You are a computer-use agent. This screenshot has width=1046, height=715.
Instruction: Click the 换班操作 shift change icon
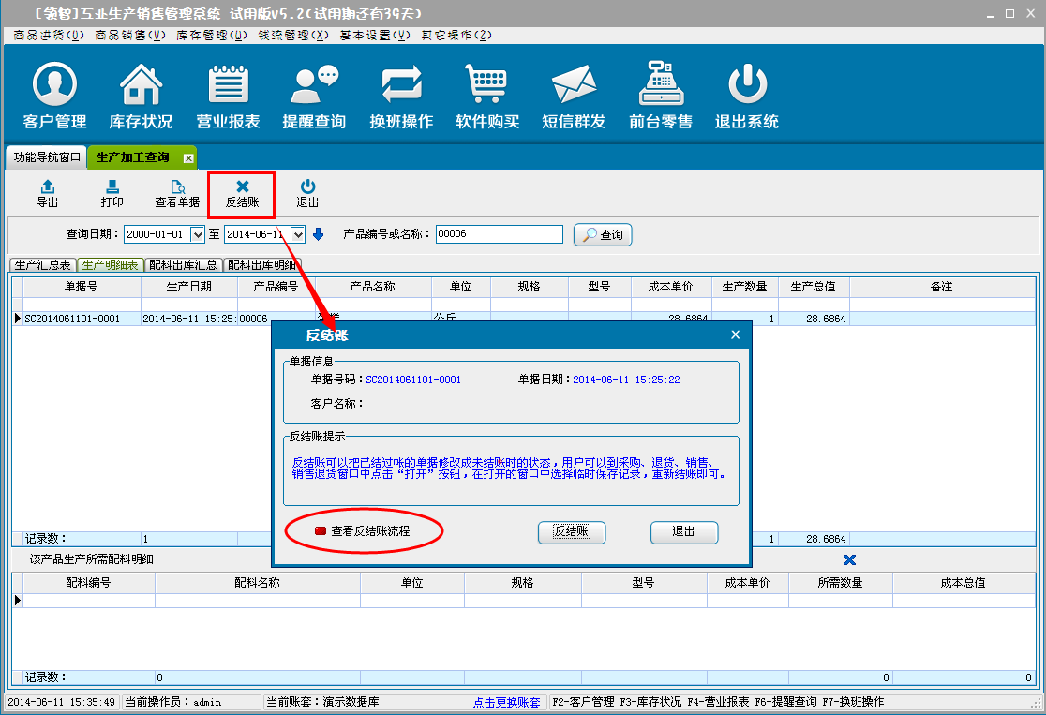pos(401,96)
